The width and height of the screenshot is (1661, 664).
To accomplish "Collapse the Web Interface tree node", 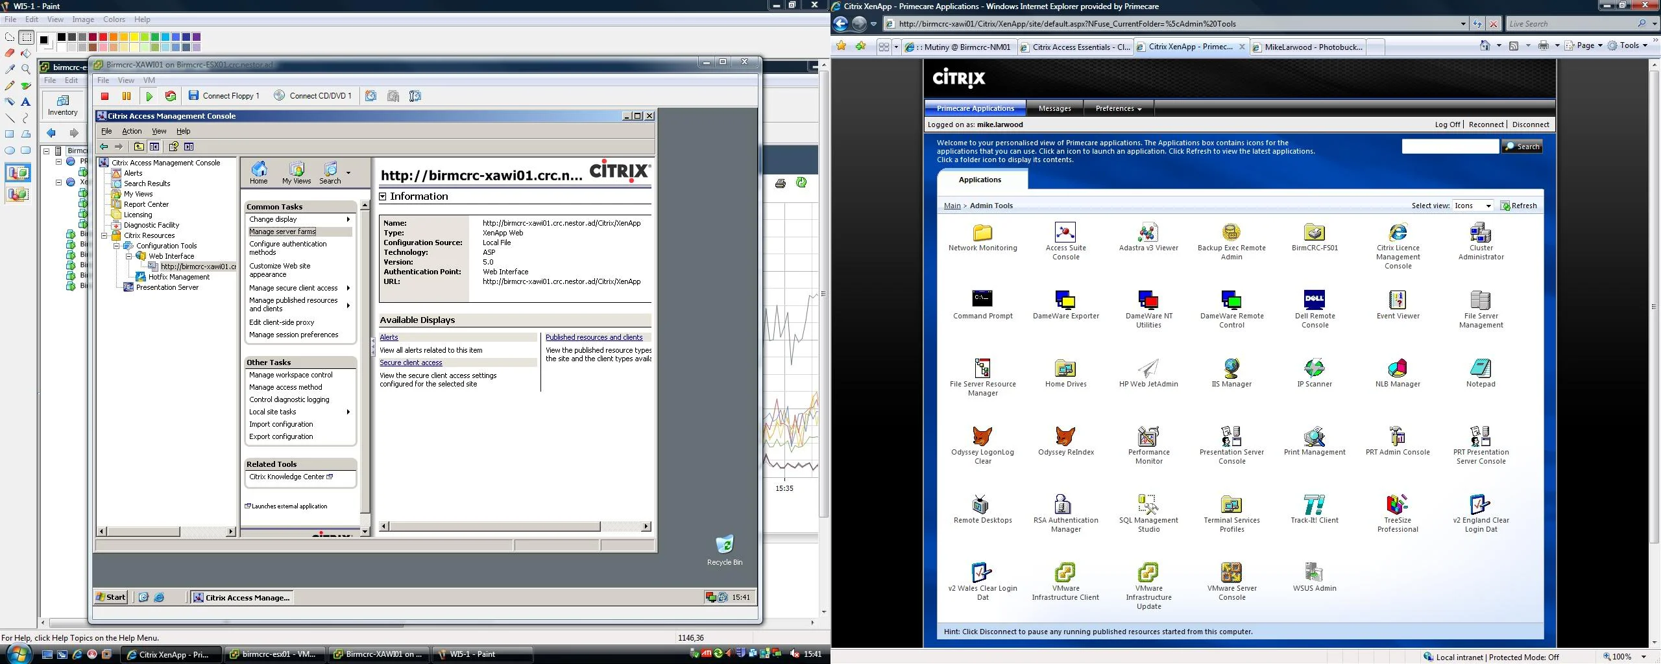I will pyautogui.click(x=128, y=256).
